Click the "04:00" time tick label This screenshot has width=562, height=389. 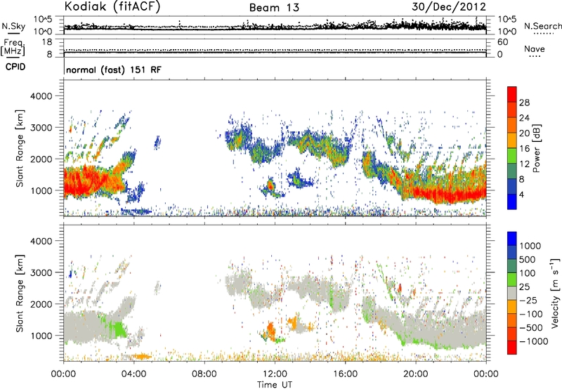point(133,374)
